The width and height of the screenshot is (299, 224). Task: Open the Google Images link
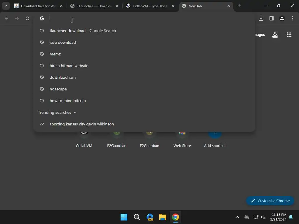click(260, 35)
